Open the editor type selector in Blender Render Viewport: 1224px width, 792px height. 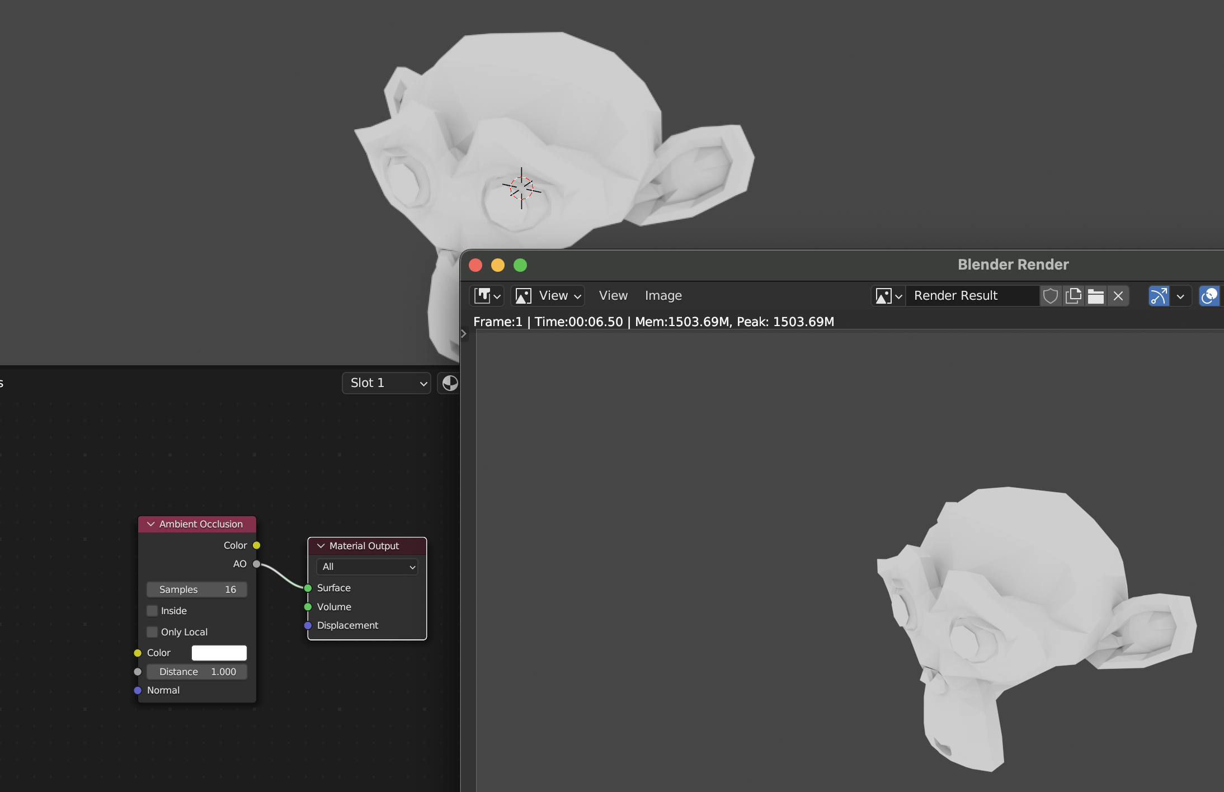(x=487, y=296)
